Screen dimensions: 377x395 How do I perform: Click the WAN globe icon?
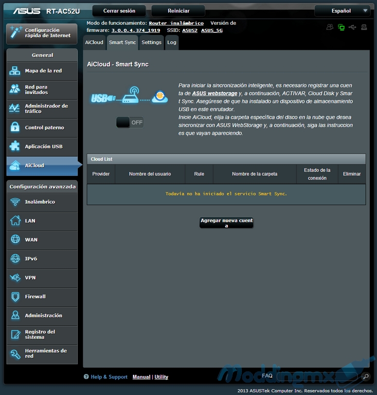click(x=15, y=239)
